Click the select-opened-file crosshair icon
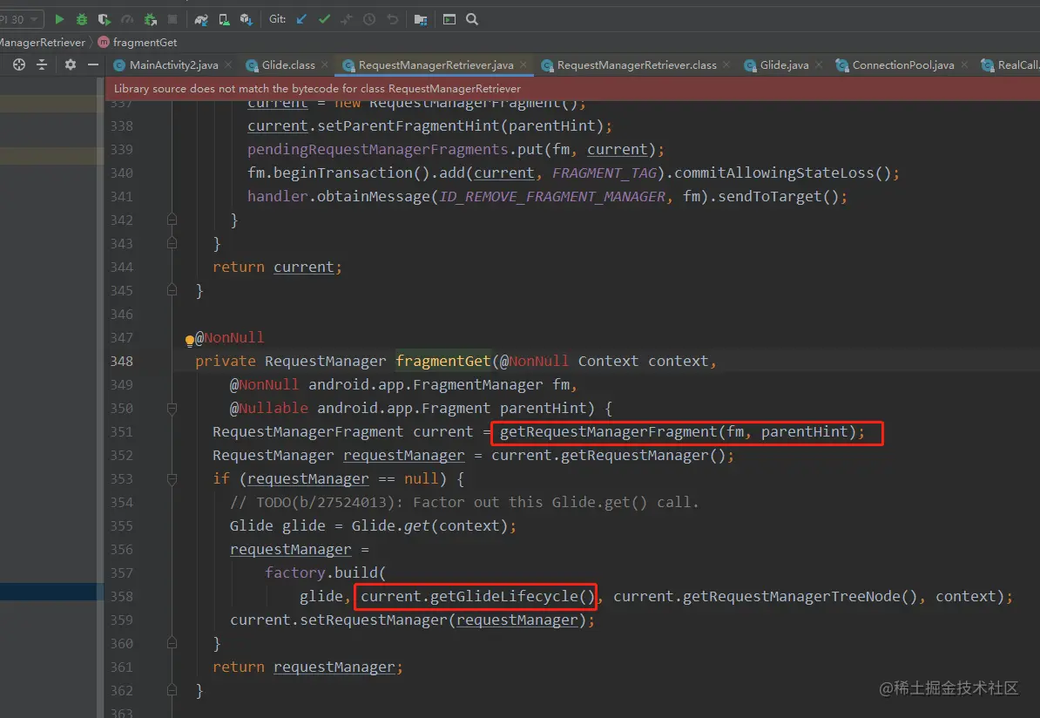This screenshot has width=1040, height=718. click(x=19, y=64)
